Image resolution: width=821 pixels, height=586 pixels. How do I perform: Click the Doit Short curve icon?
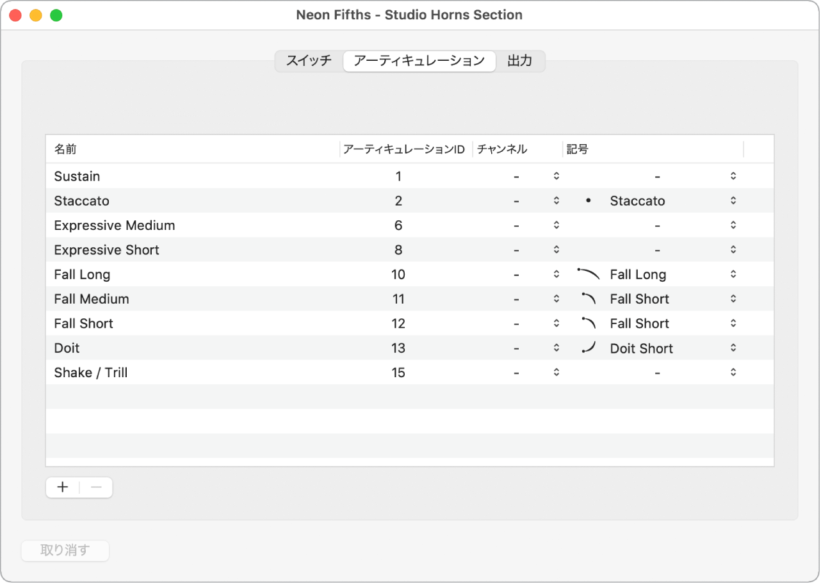[x=590, y=348]
